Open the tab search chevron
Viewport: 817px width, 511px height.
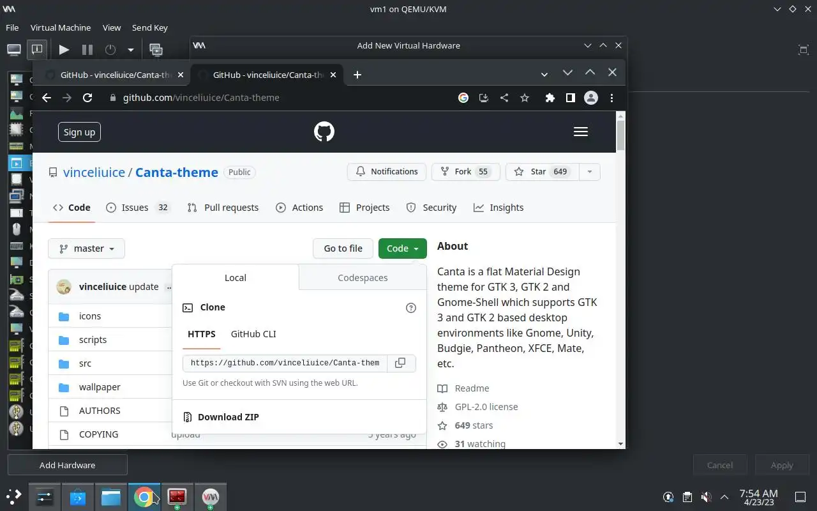[x=544, y=75]
